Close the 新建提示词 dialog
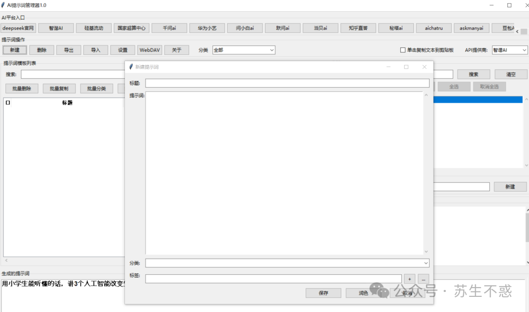This screenshot has height=312, width=529. coord(424,67)
